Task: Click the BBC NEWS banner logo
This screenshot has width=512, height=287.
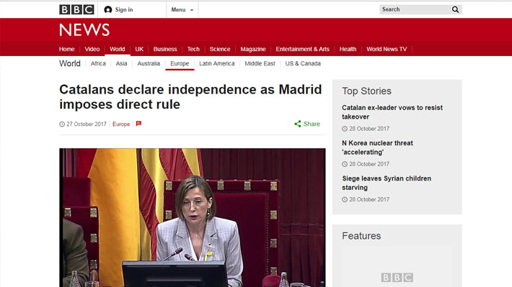Action: (x=84, y=30)
